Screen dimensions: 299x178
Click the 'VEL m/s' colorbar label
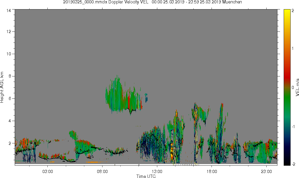point(297,87)
